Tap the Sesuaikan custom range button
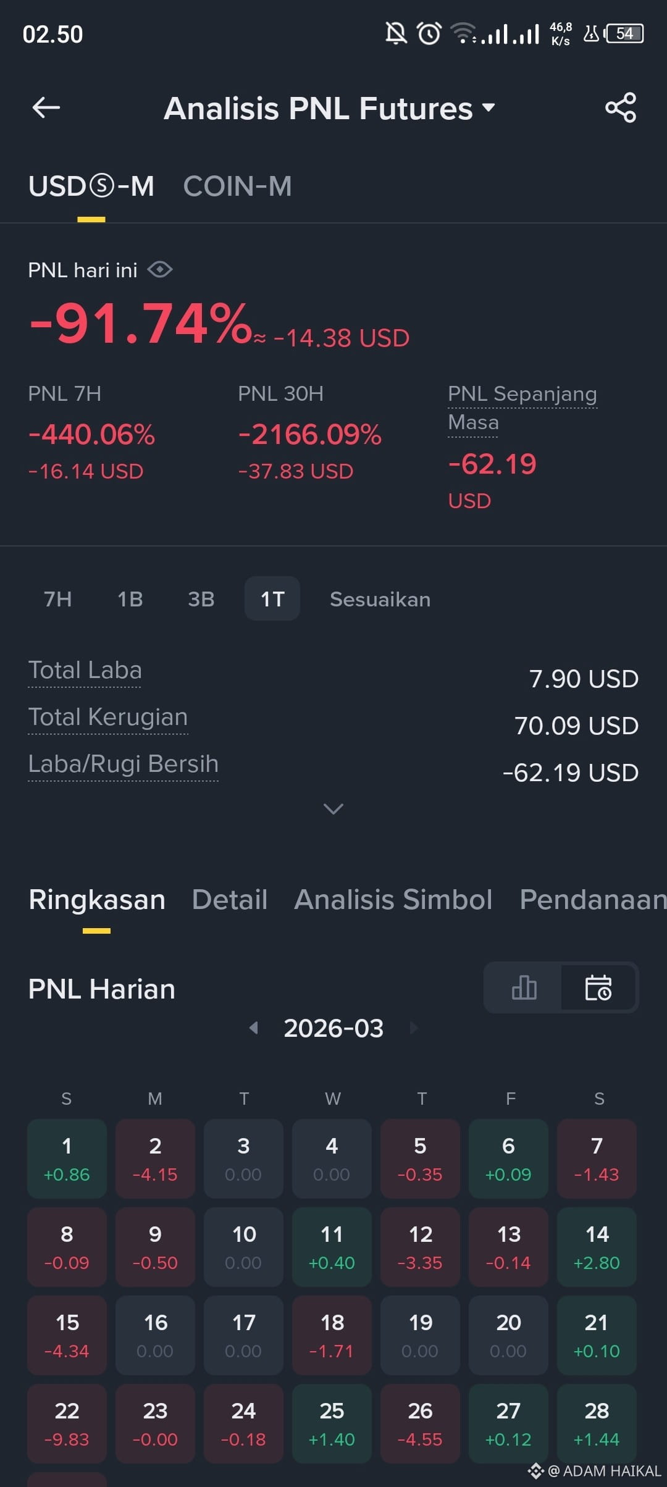 click(x=380, y=599)
